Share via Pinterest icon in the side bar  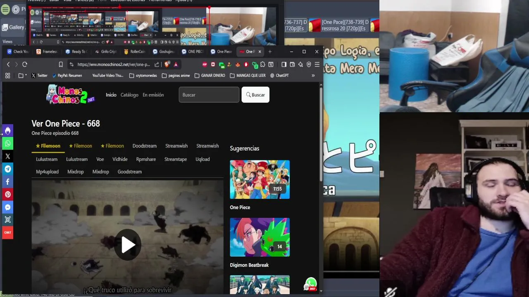click(x=7, y=194)
